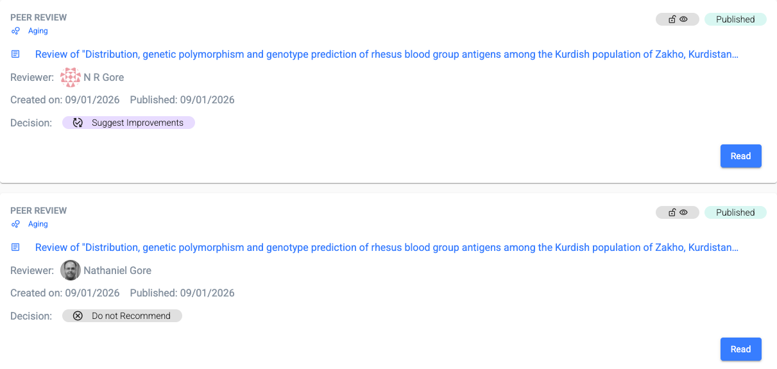Image resolution: width=777 pixels, height=369 pixels.
Task: Click the Published status badge on N R Gore's review
Action: coord(735,19)
